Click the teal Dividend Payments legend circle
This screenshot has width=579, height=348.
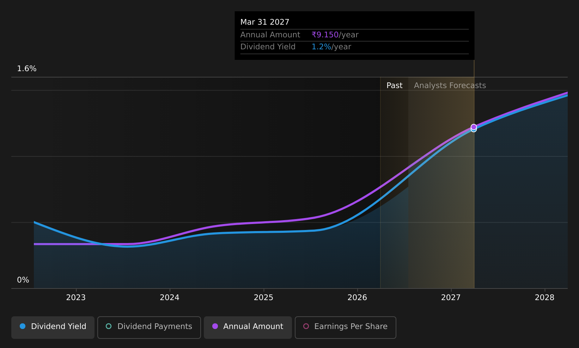[x=109, y=326]
